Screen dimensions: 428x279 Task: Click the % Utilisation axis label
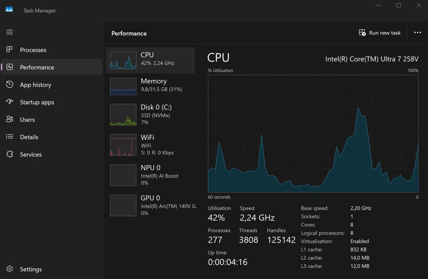point(220,71)
